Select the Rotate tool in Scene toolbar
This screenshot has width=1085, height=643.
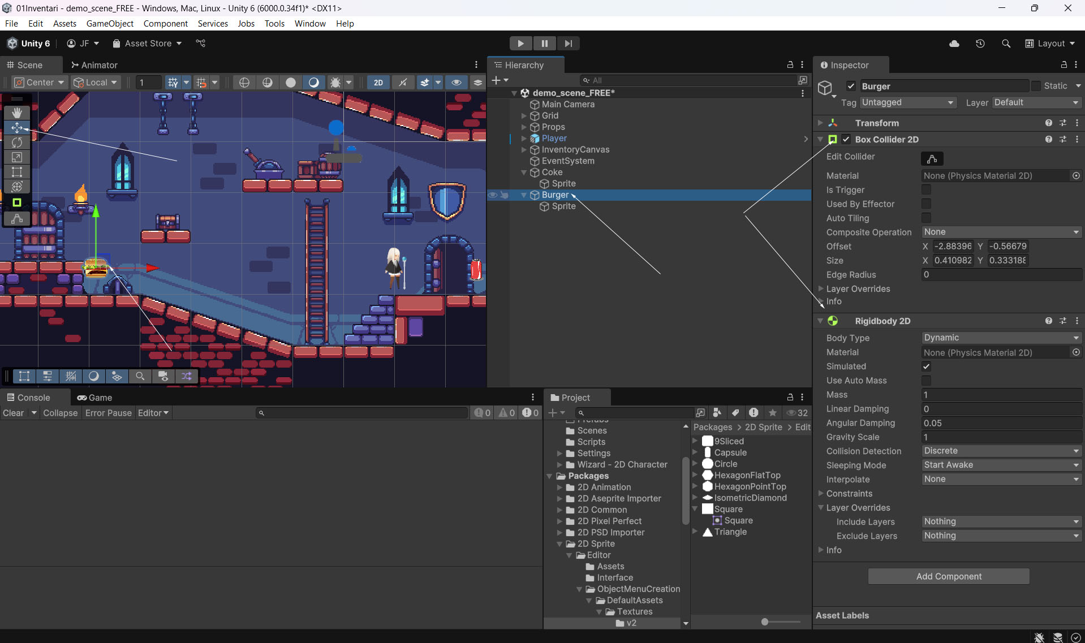click(x=17, y=143)
